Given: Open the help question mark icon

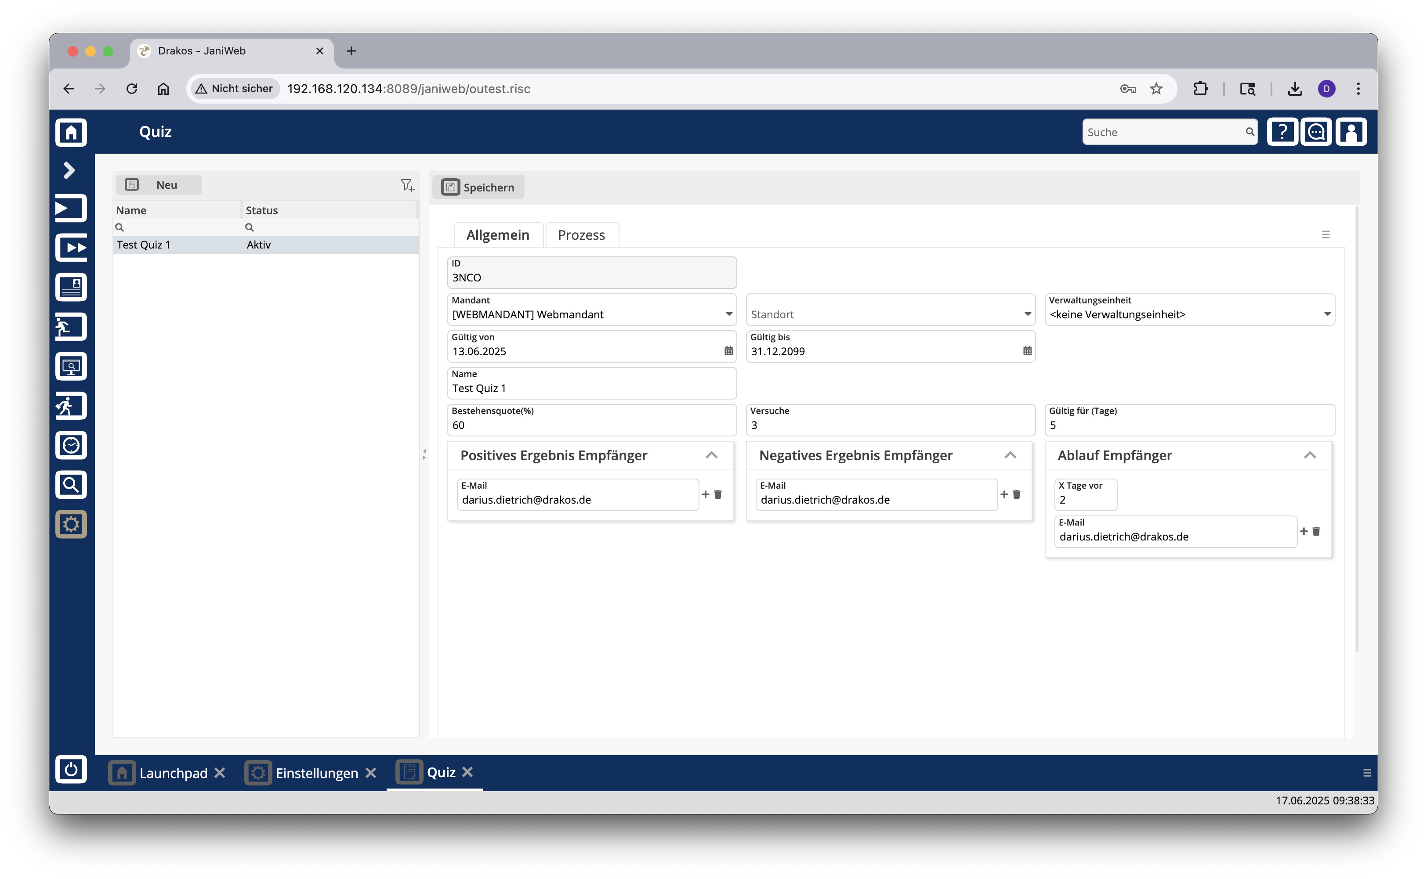Looking at the screenshot, I should (x=1283, y=133).
